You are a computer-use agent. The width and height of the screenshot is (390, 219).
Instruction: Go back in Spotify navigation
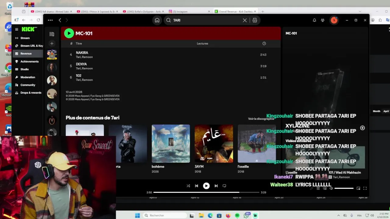click(60, 20)
